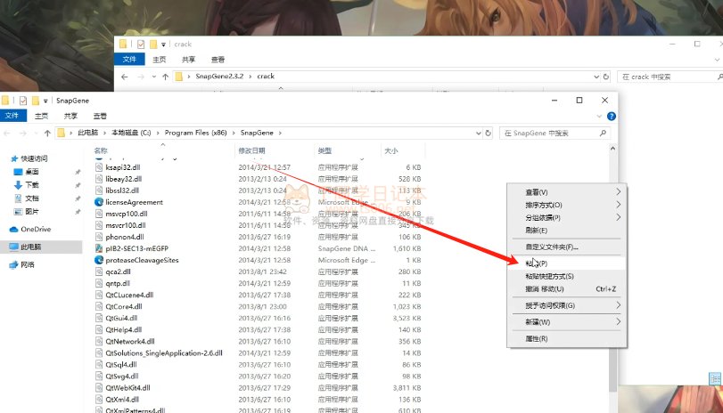
Task: Sort by 修改日期 column header
Action: click(251, 150)
